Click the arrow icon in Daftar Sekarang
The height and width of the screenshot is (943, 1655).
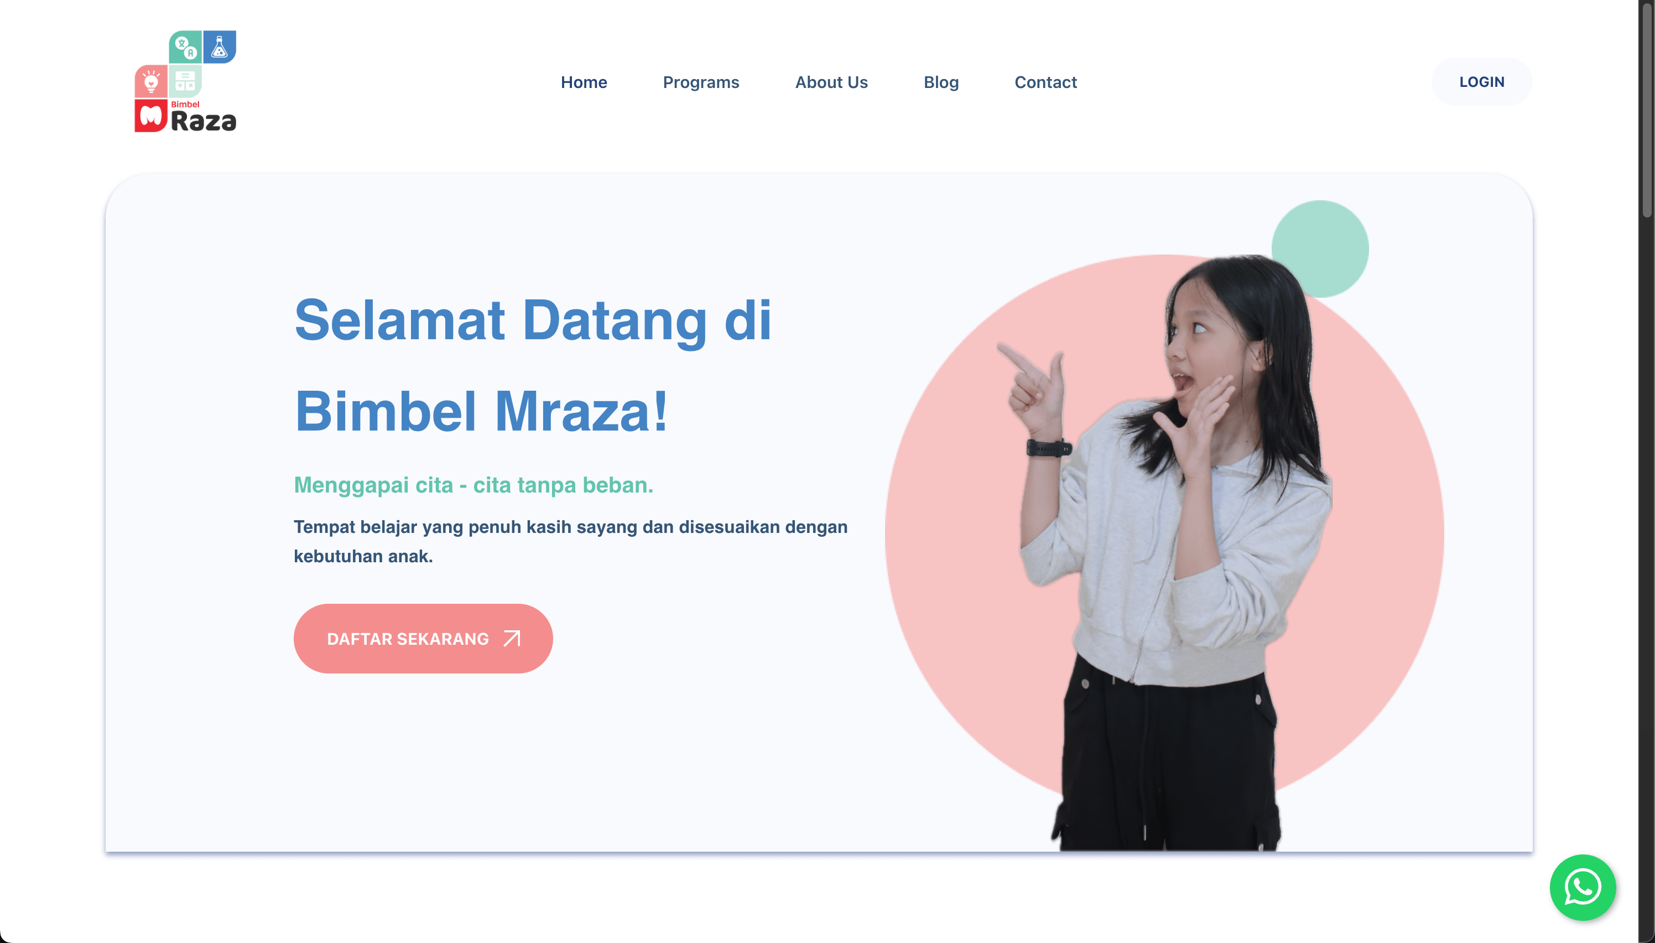tap(512, 639)
